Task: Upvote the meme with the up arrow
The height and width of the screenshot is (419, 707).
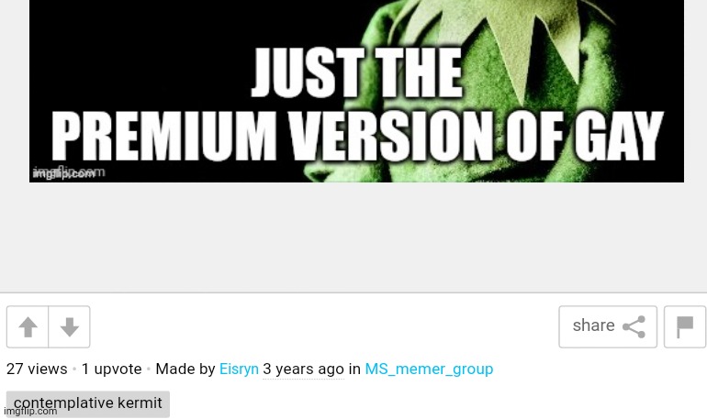Action: click(28, 326)
